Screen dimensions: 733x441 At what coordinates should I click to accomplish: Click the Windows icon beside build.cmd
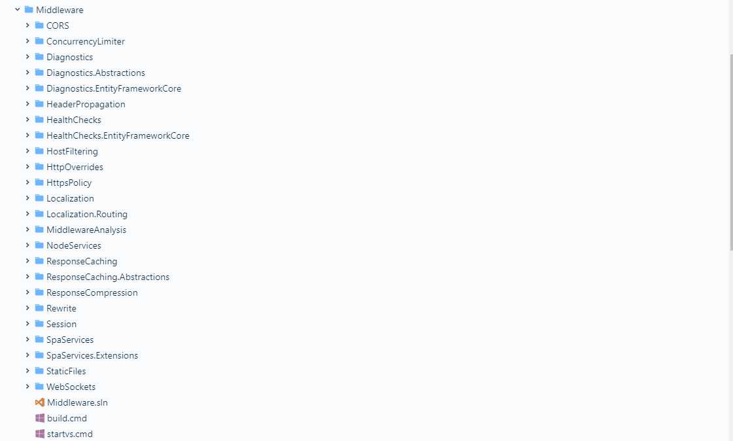point(40,418)
